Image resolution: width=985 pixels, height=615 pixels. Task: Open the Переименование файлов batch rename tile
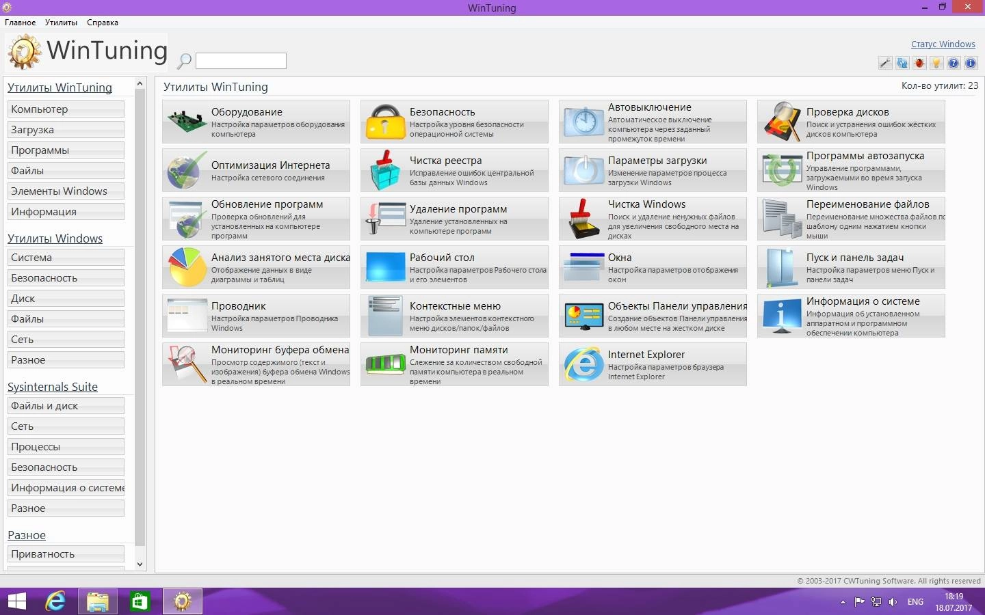tap(851, 219)
